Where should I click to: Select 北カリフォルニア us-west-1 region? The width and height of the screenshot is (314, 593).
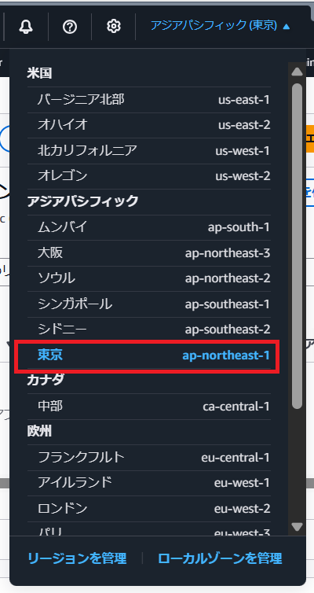(x=148, y=151)
